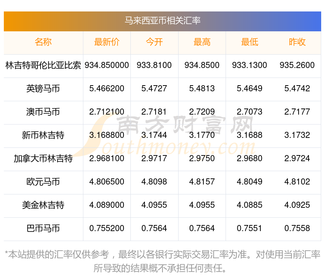325x280 pixels.
Task: Click opening value 4.8098
Action: pyautogui.click(x=154, y=182)
